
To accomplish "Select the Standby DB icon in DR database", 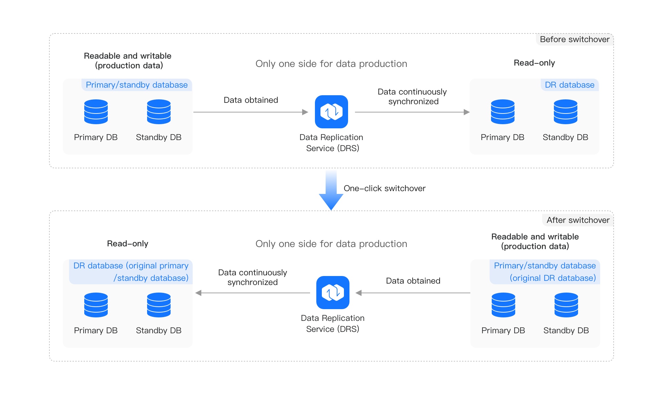I will [566, 112].
